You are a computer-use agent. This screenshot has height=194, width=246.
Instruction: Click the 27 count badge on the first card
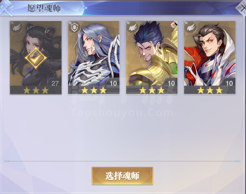click(55, 83)
